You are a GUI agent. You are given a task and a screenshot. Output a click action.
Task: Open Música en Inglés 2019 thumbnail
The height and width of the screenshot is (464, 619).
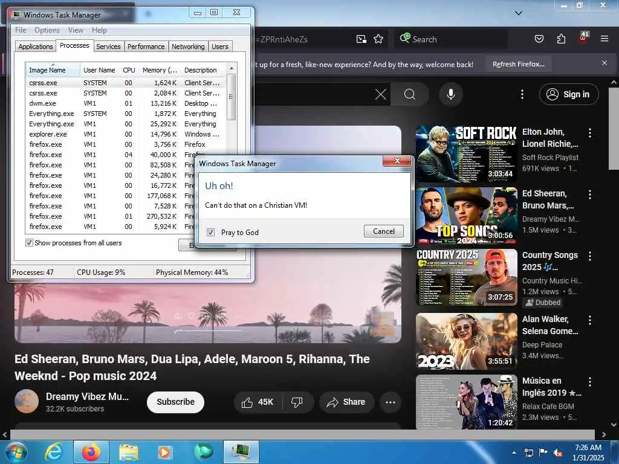[x=466, y=402]
